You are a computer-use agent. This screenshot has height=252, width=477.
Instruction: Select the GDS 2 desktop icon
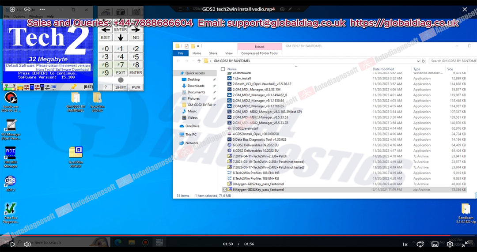[x=11, y=183]
